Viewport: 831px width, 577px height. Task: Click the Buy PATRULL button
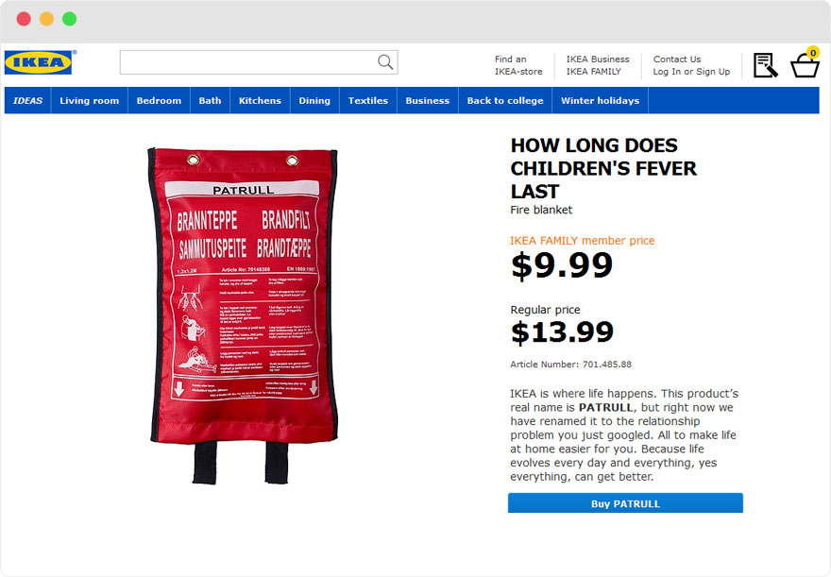click(625, 503)
